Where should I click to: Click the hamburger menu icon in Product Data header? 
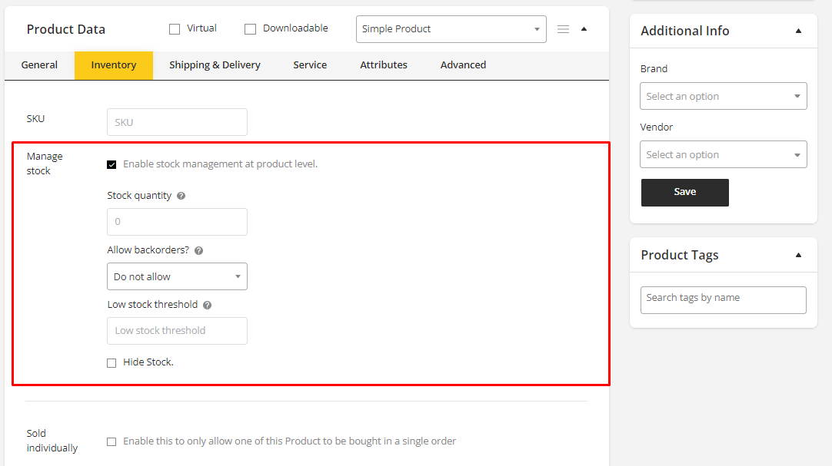[563, 29]
